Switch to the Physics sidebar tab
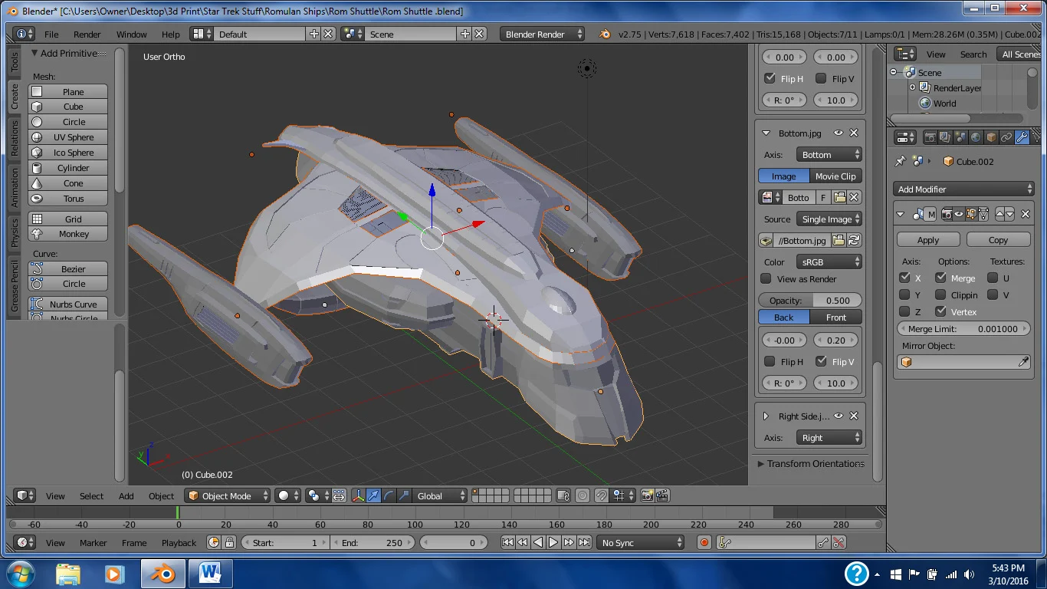 15,233
